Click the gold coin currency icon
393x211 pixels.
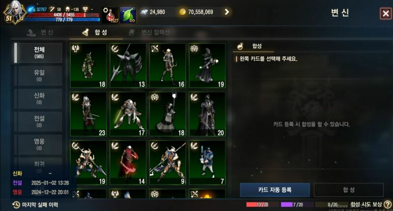[182, 12]
